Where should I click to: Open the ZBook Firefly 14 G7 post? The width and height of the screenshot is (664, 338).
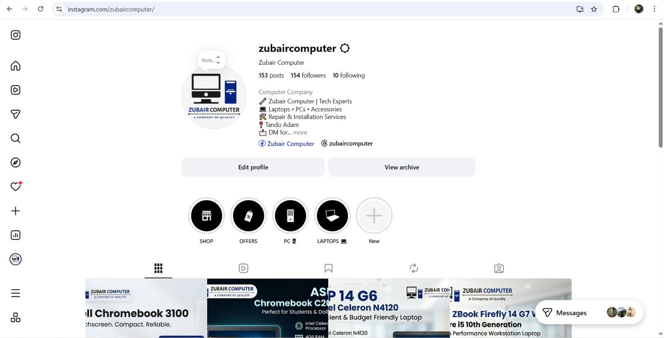coord(510,308)
